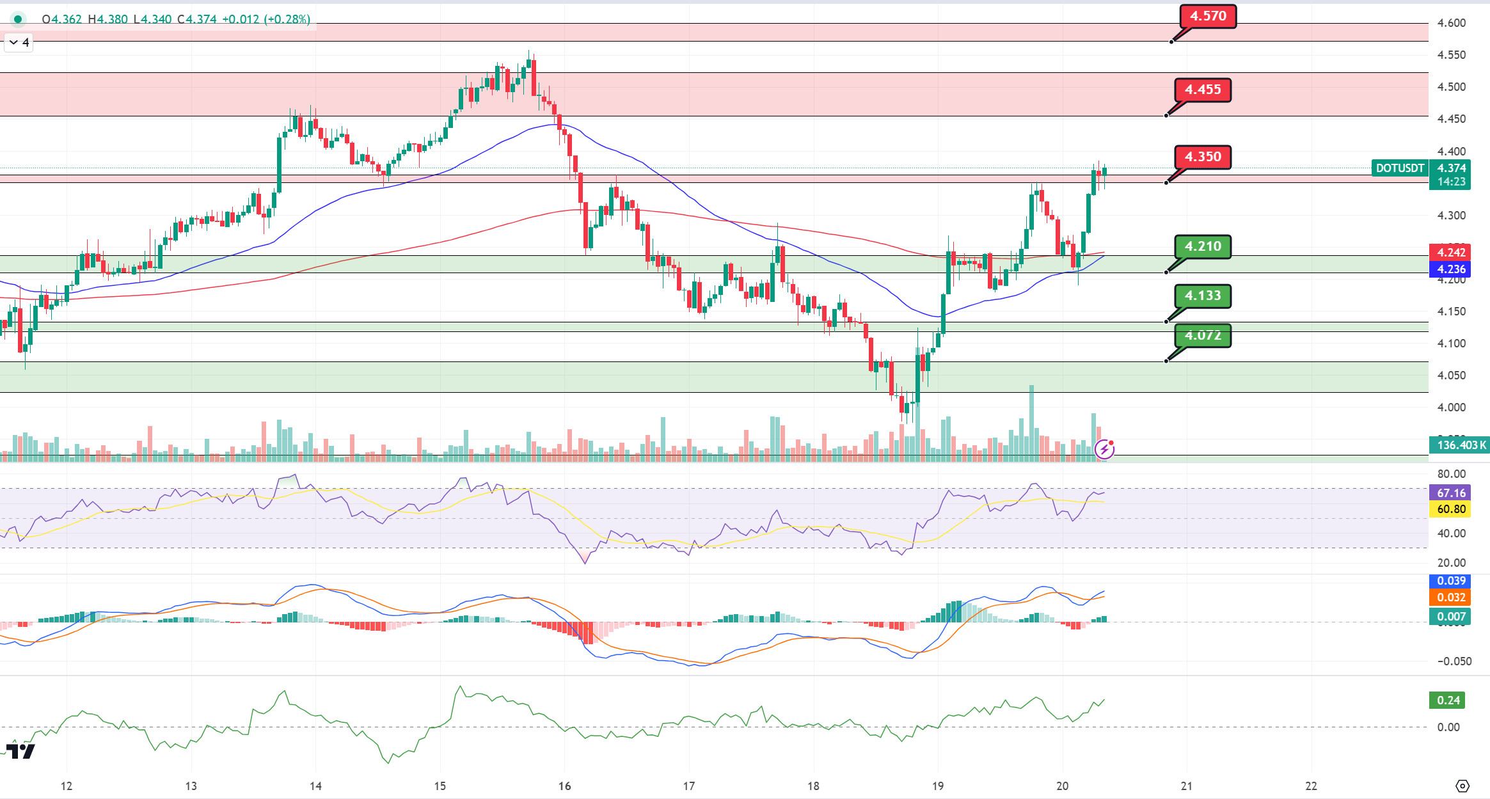The width and height of the screenshot is (1490, 799).
Task: Select the 4.350 resistance price callout
Action: coord(1203,157)
